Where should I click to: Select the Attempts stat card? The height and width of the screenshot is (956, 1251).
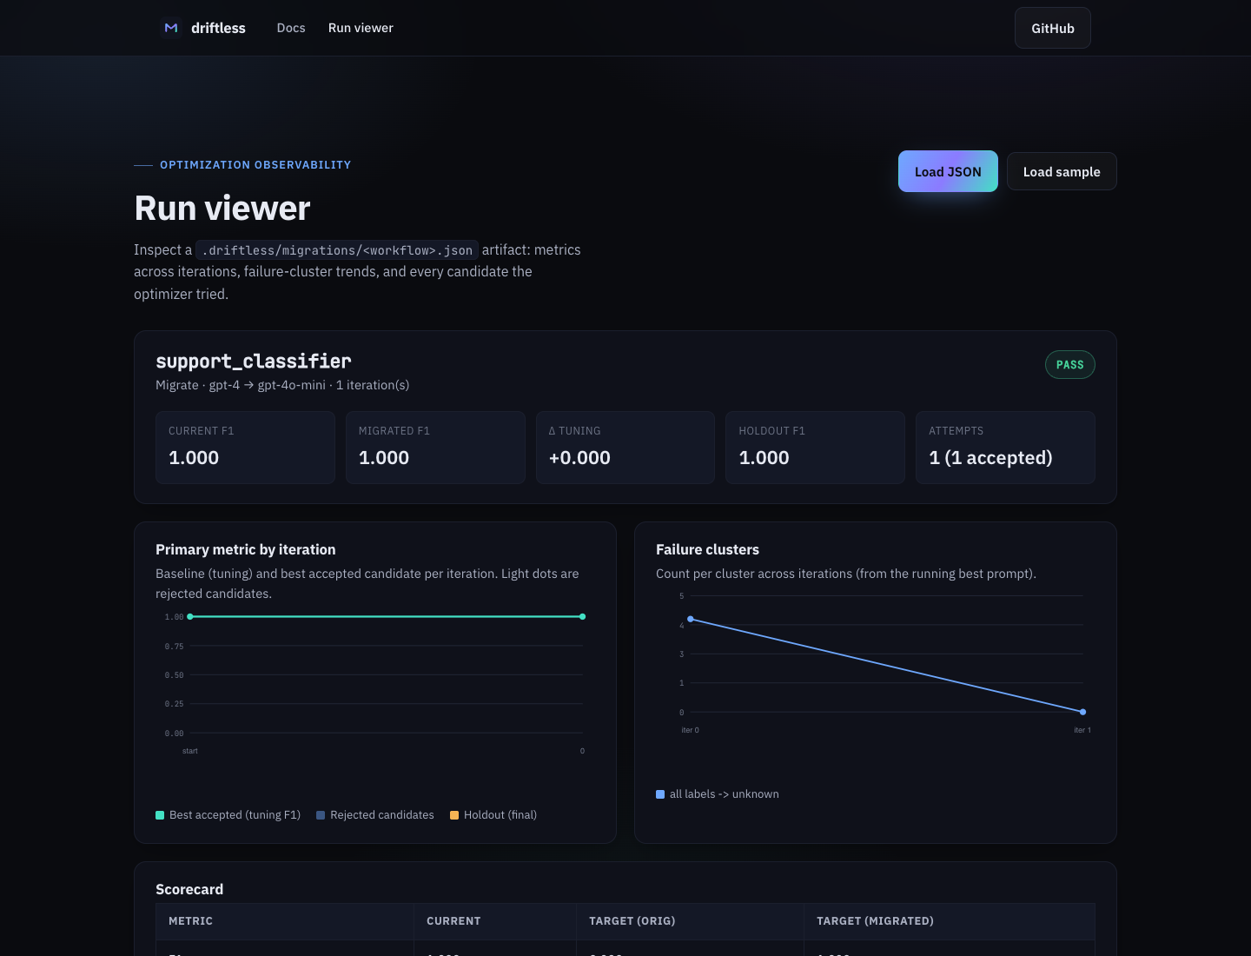pyautogui.click(x=1005, y=448)
